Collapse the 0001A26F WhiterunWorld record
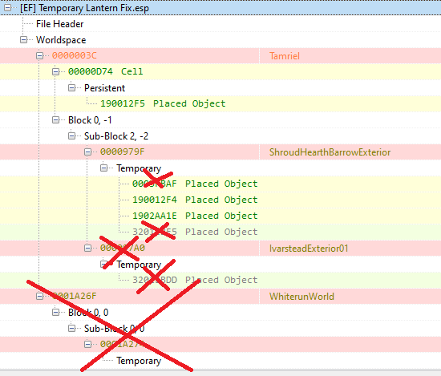This screenshot has width=441, height=376. pyautogui.click(x=39, y=296)
